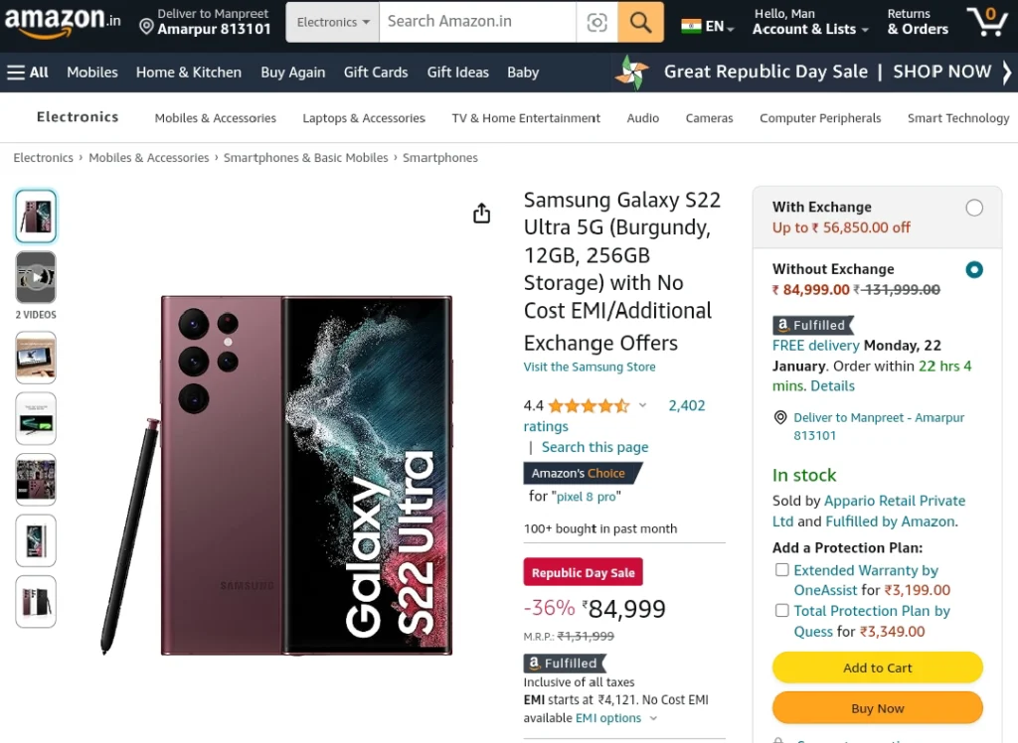Expand the star rating breakdown chevron
The image size is (1018, 743).
pyautogui.click(x=642, y=405)
